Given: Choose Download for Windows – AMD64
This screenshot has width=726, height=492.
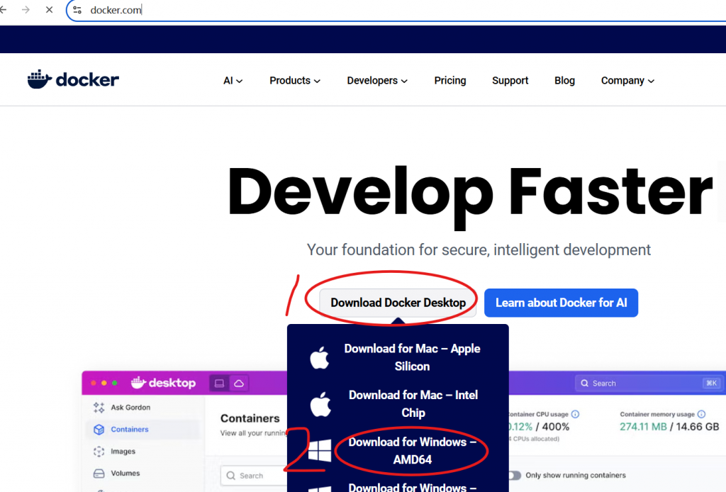Looking at the screenshot, I should 412,451.
